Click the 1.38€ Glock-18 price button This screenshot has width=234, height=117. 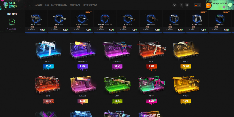click(x=82, y=101)
